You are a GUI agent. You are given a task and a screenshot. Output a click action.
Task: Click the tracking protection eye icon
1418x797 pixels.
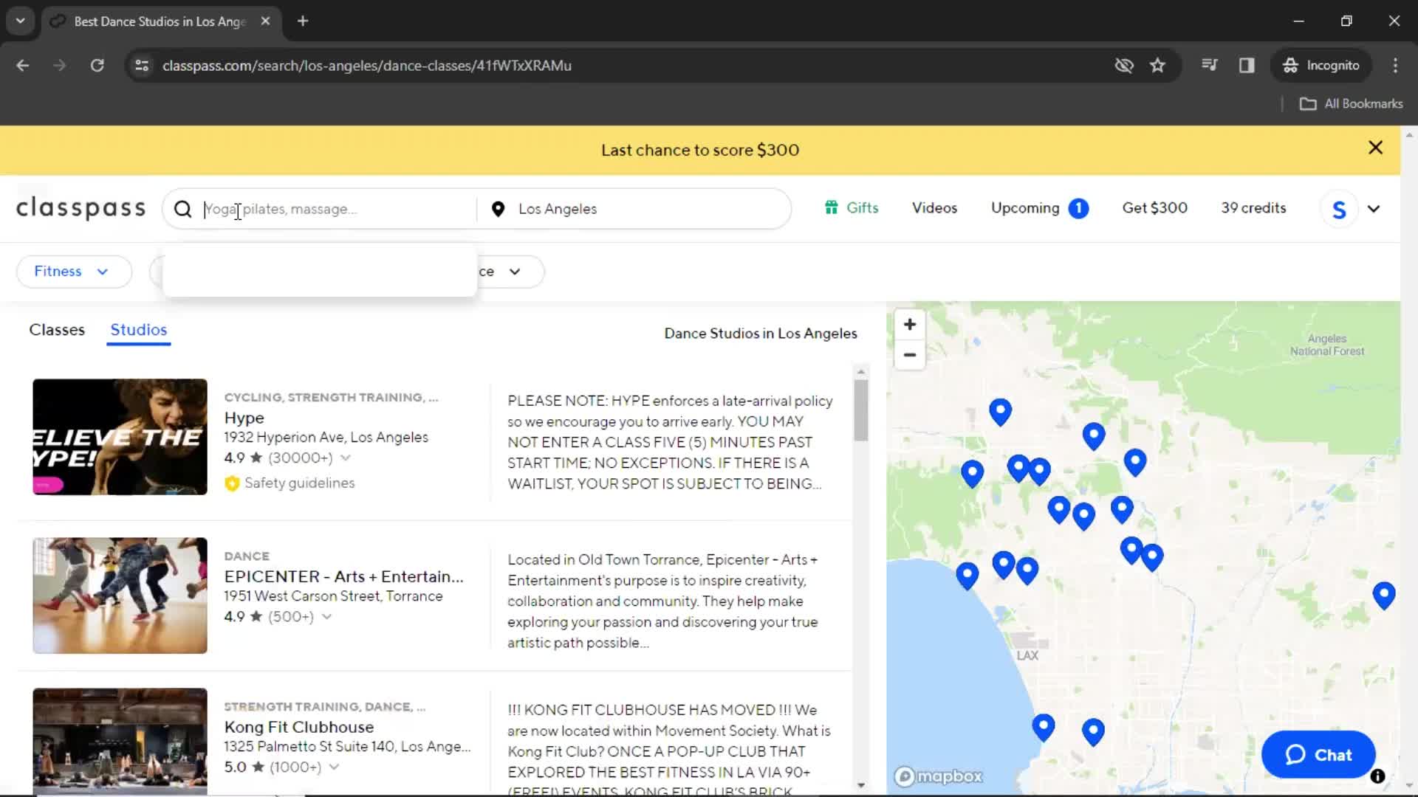point(1124,66)
